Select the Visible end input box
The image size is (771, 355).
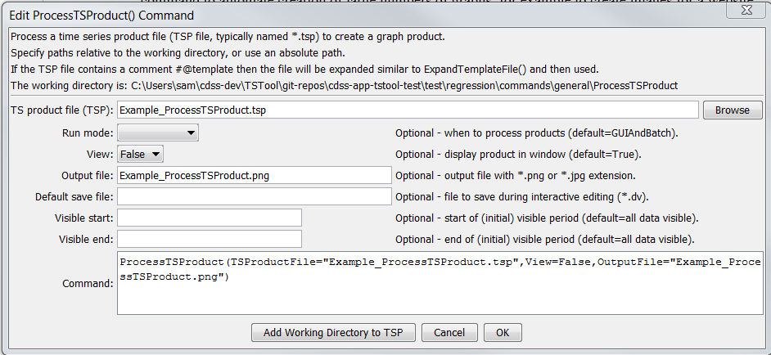[210, 239]
